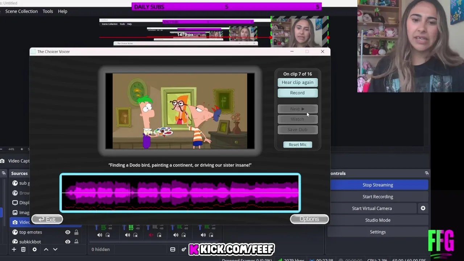Close The Choicer Voicer window
The width and height of the screenshot is (464, 261).
click(322, 51)
